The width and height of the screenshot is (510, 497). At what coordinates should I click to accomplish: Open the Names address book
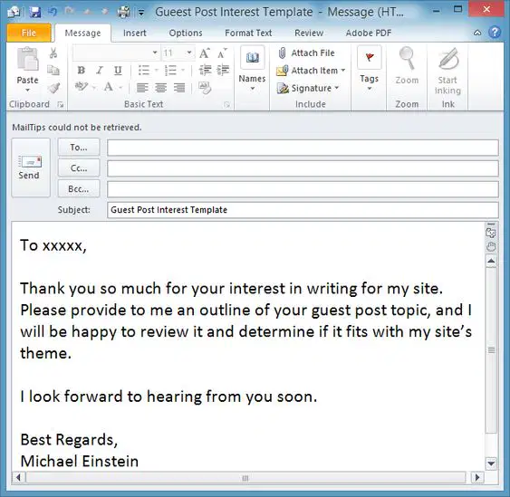(x=252, y=69)
